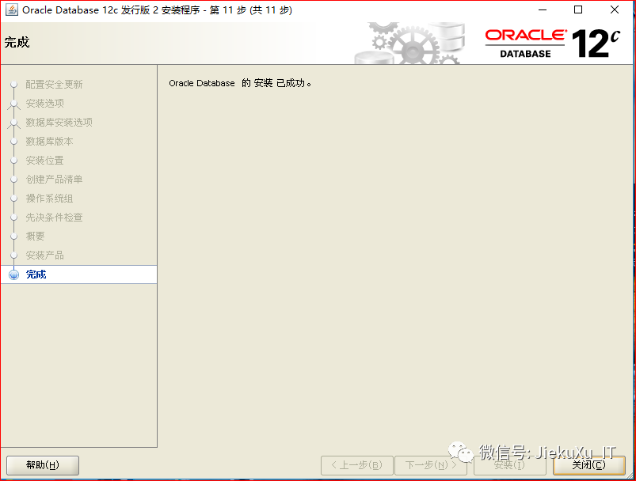Select the 配置安全更新 step
Screen dimensions: 636x481
pos(54,85)
